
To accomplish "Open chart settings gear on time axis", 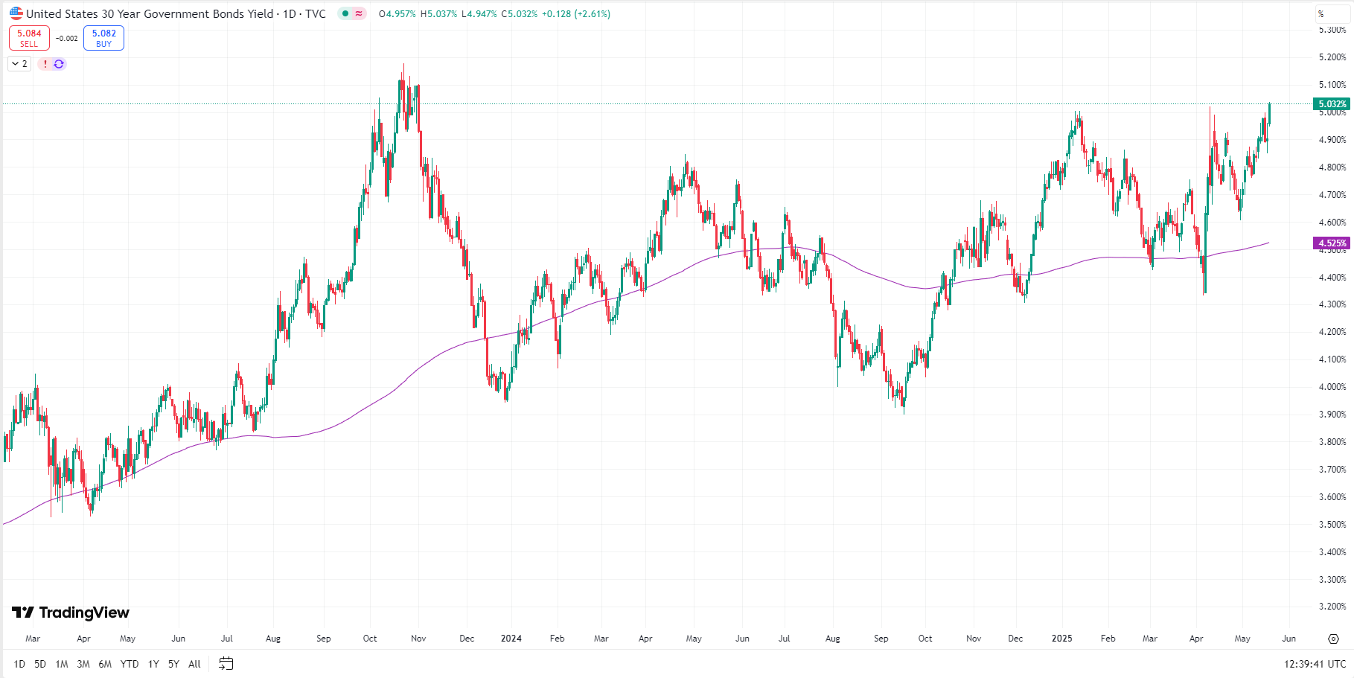I will click(x=1333, y=639).
